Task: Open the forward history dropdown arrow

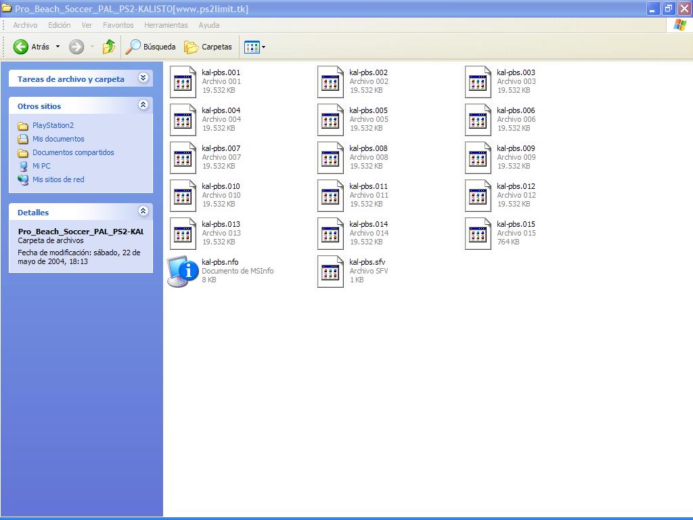Action: point(92,47)
